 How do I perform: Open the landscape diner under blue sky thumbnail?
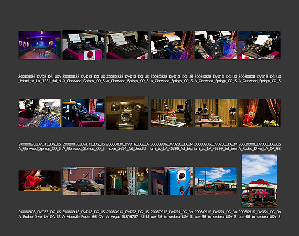click(x=216, y=181)
